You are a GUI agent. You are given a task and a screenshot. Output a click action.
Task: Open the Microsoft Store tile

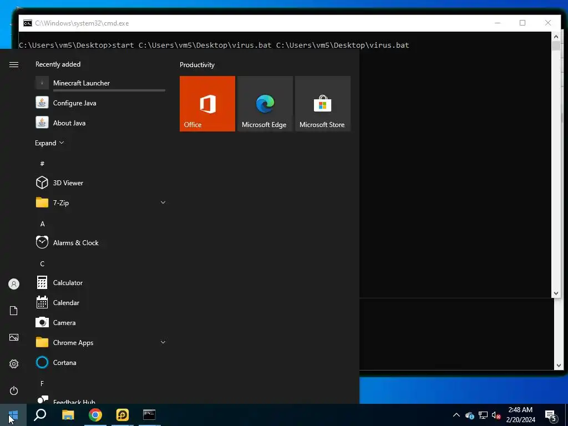[322, 104]
